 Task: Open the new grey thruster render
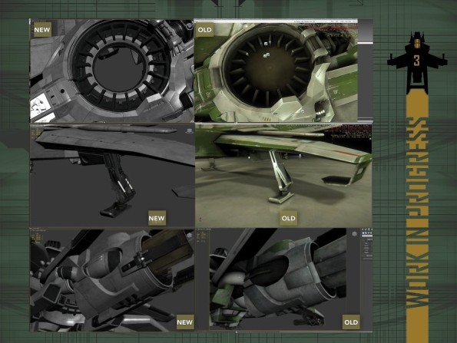point(112,280)
